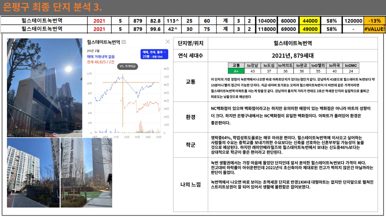Click the 118000 price cell
The width and height of the screenshot is (386, 217).
point(267,29)
